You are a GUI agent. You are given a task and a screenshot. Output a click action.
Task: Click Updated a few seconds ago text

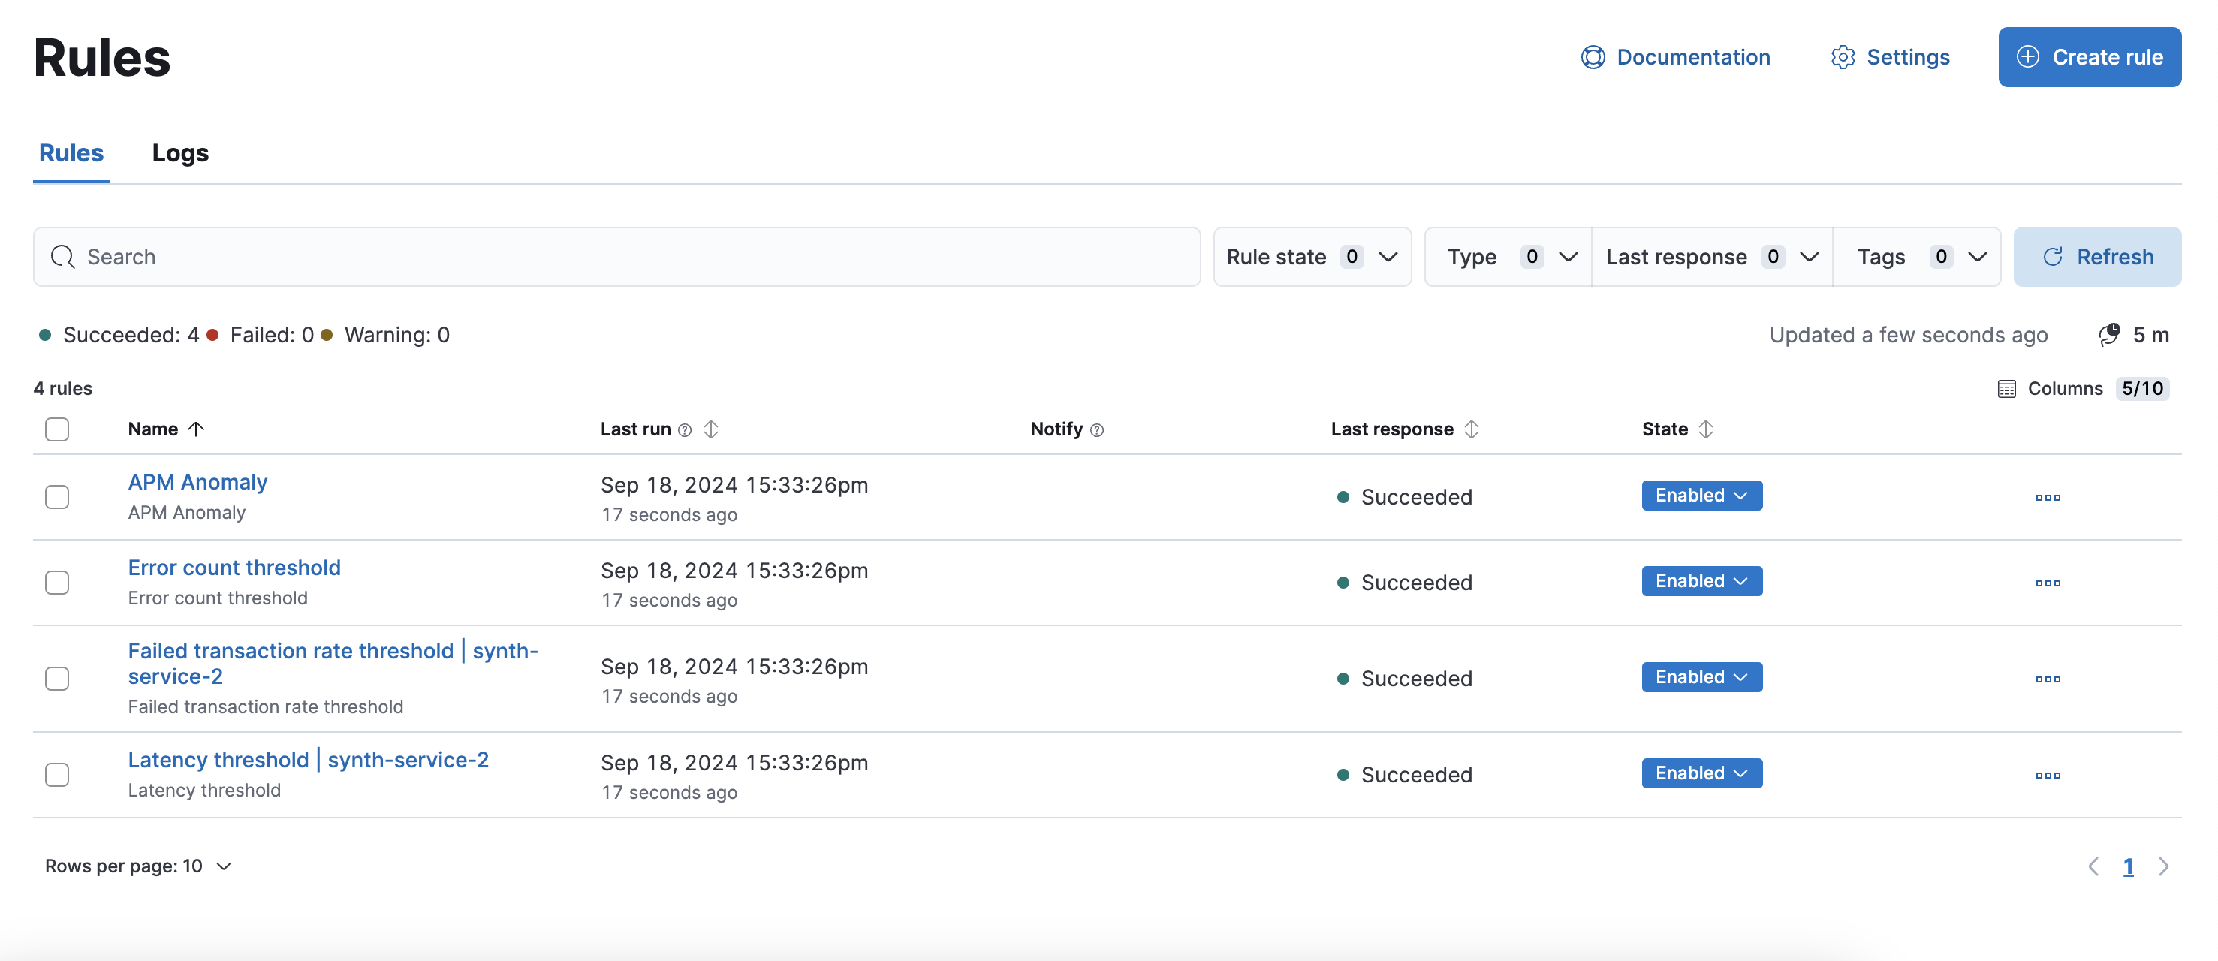pos(1908,335)
